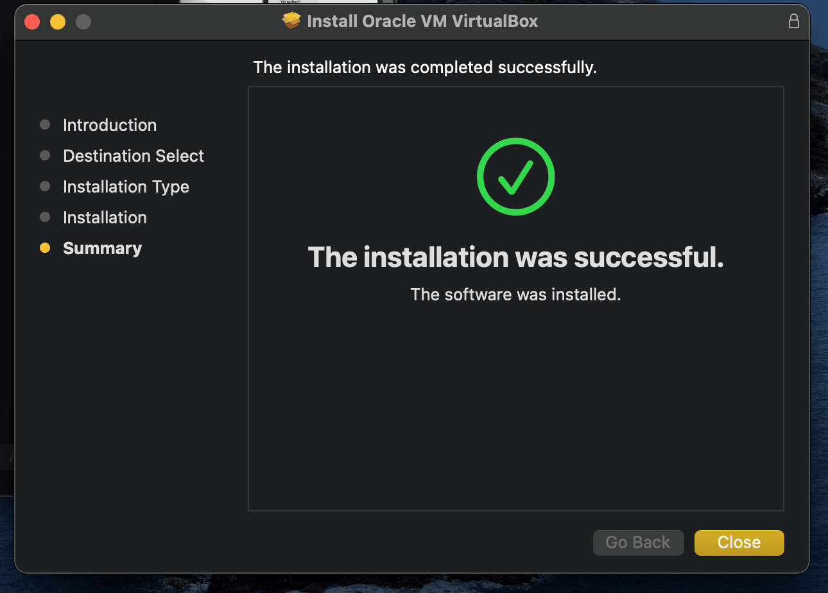Image resolution: width=828 pixels, height=593 pixels.
Task: Click the Introduction step bullet indicator
Action: point(44,125)
